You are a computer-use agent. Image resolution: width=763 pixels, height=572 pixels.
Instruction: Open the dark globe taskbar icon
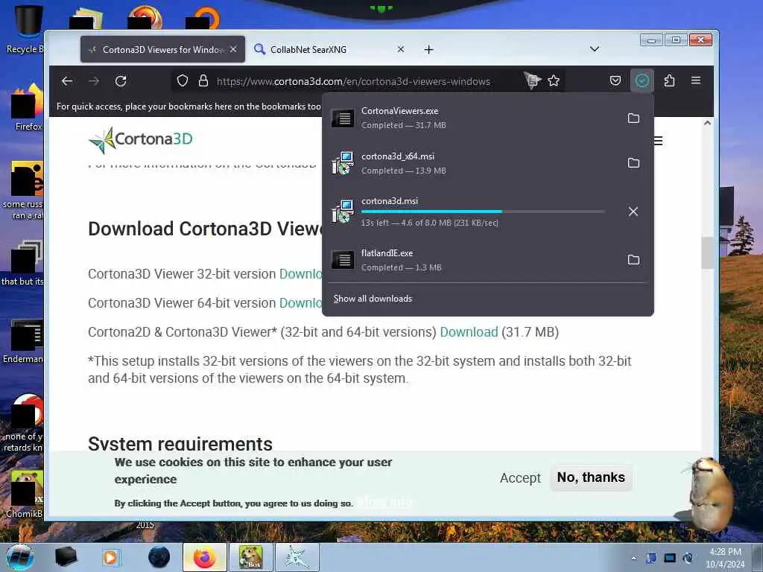point(159,557)
